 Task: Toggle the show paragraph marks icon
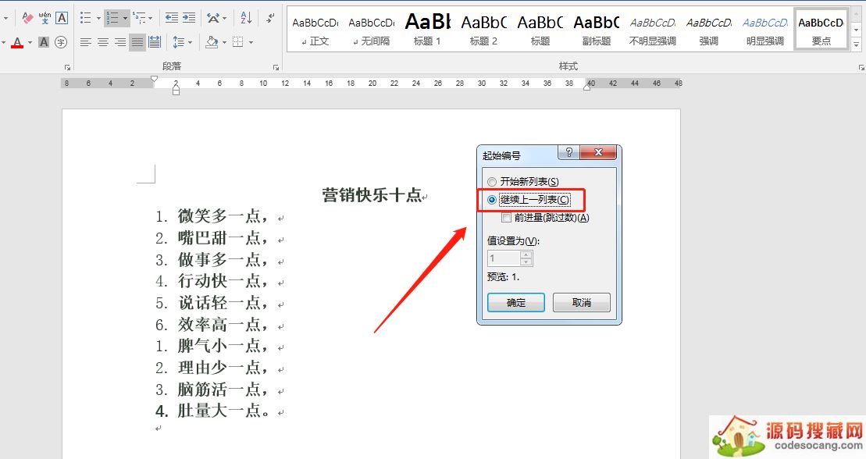(270, 17)
